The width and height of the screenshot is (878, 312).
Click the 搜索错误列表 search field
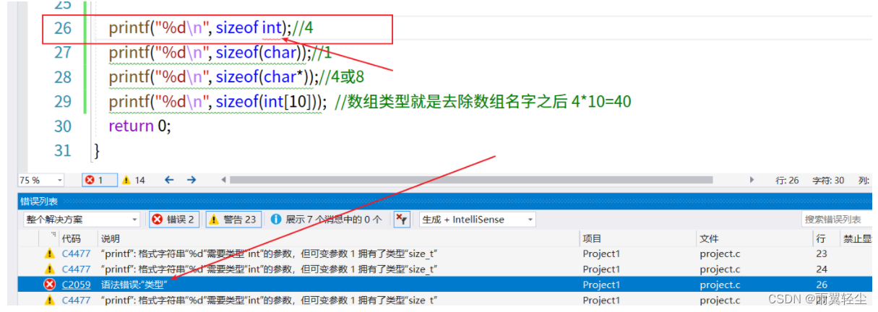coord(838,220)
